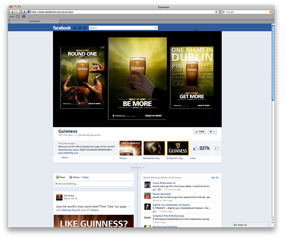Click Zigfrid von Underbelly avatar
285x238 pixels.
(147, 207)
